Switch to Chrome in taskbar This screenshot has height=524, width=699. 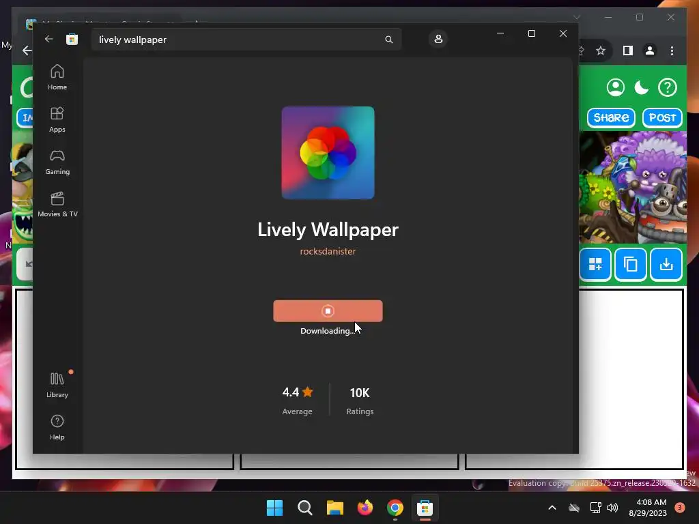[x=395, y=508]
